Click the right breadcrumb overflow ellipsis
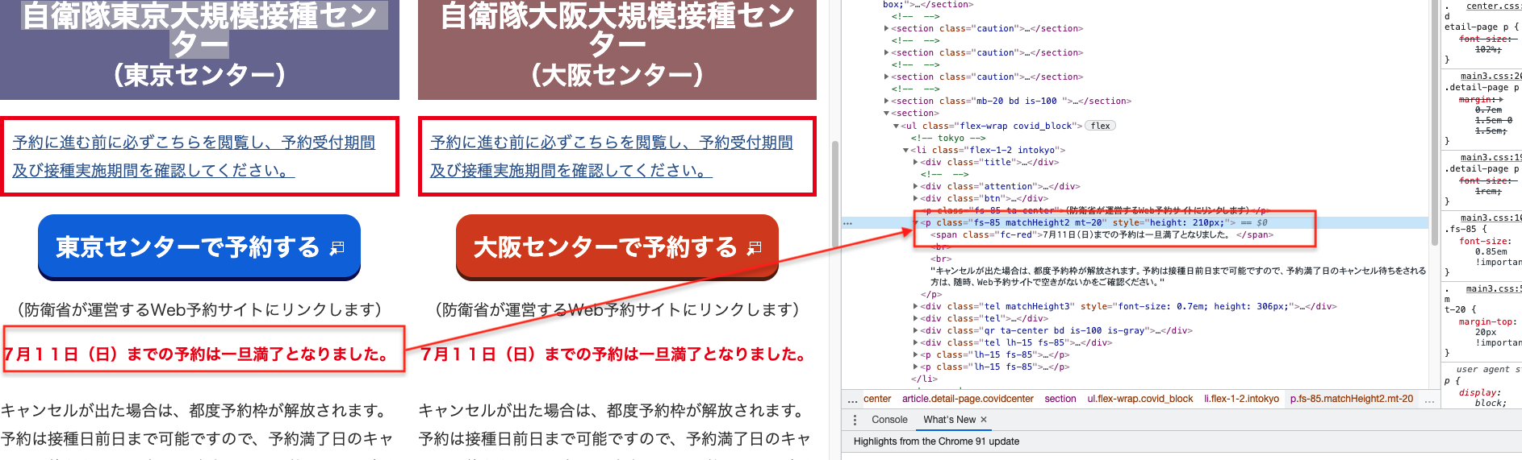Image resolution: width=1522 pixels, height=460 pixels. pos(1429,400)
